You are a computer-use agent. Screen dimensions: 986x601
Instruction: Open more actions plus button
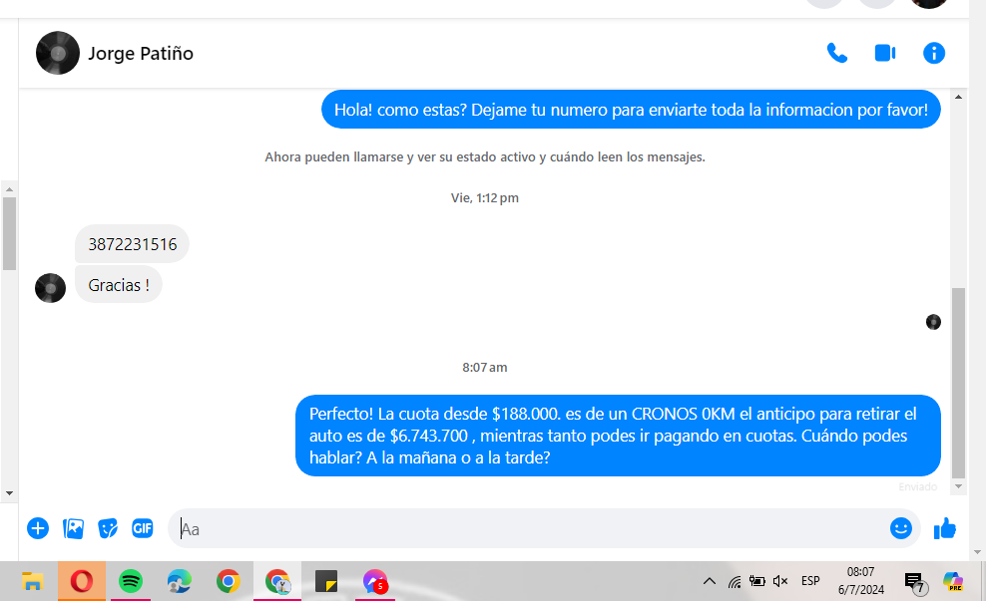(38, 528)
